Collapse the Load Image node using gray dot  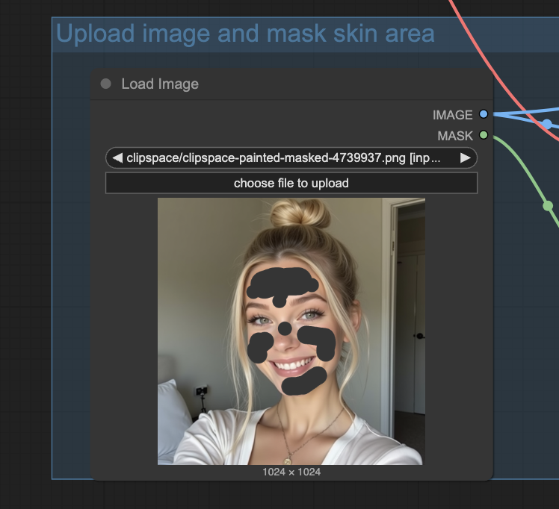pos(105,84)
